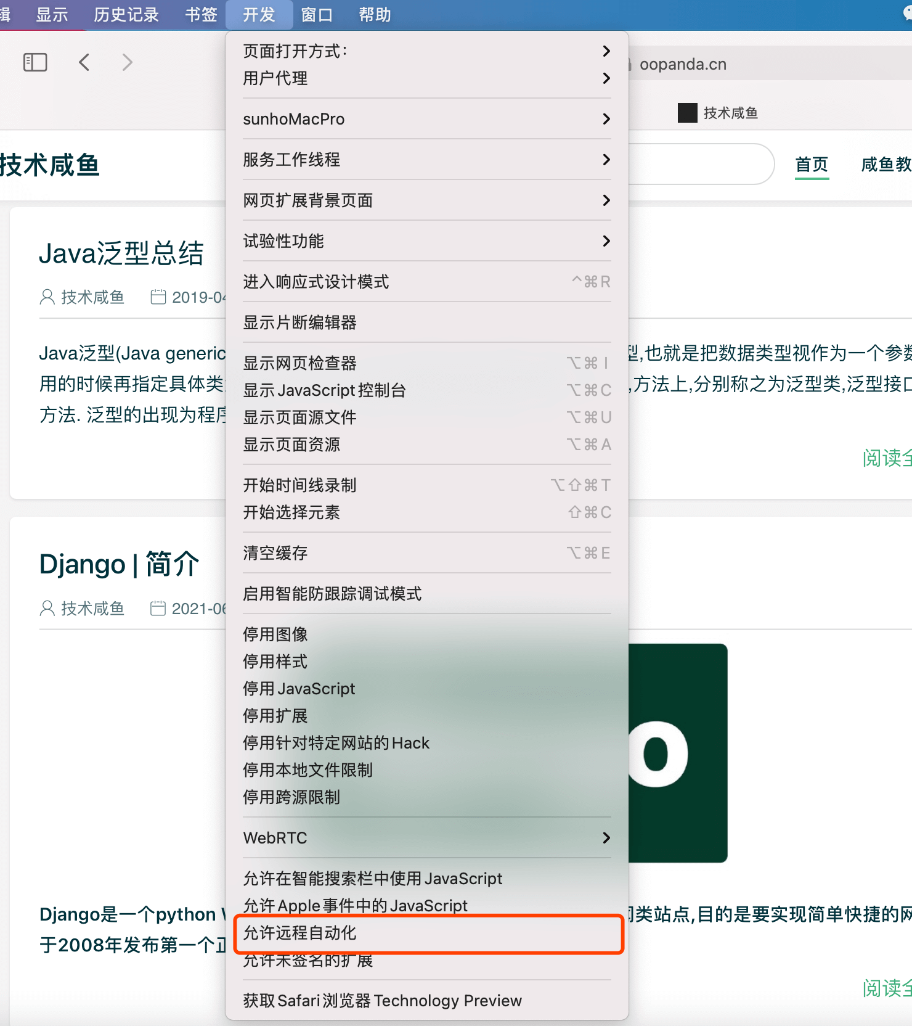Toggle 停用 JavaScript option
912x1026 pixels.
pos(427,689)
